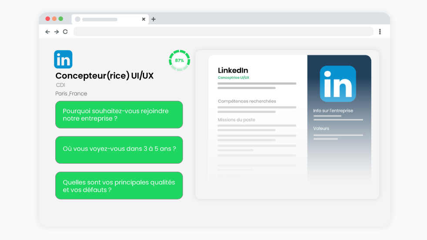427x240 pixels.
Task: Click the 'Concepteur(rice) UI/UX' job title
Action: (x=104, y=76)
